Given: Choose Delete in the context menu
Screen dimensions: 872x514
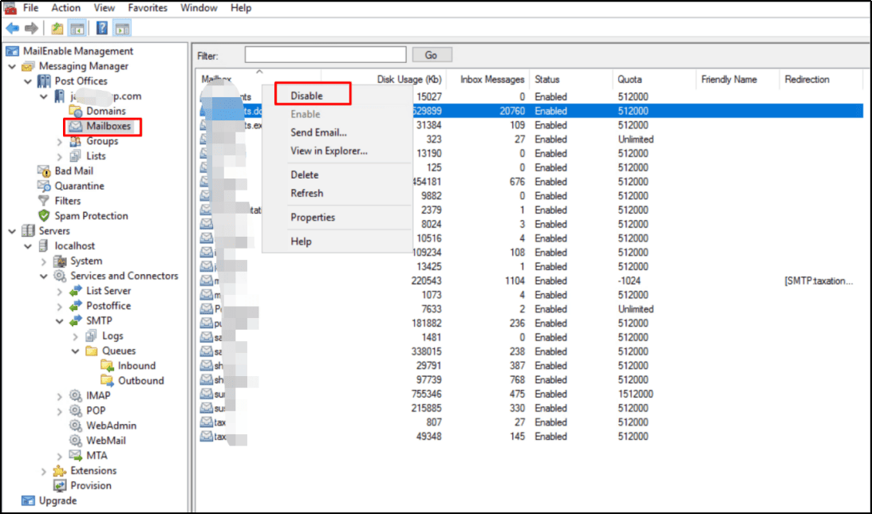Looking at the screenshot, I should [x=304, y=175].
